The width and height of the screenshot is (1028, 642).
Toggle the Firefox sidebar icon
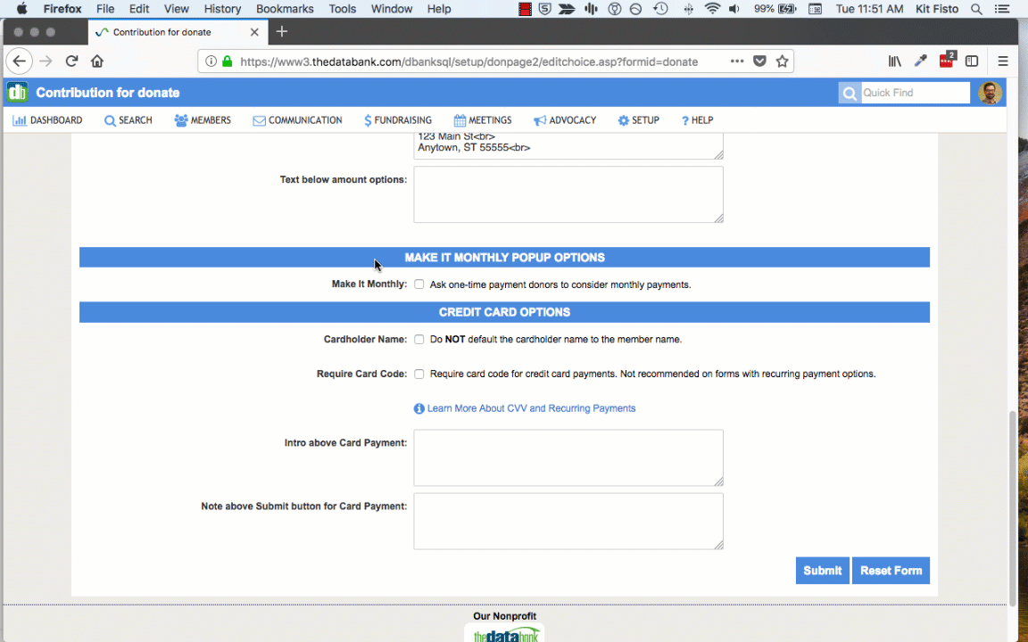[x=972, y=61]
